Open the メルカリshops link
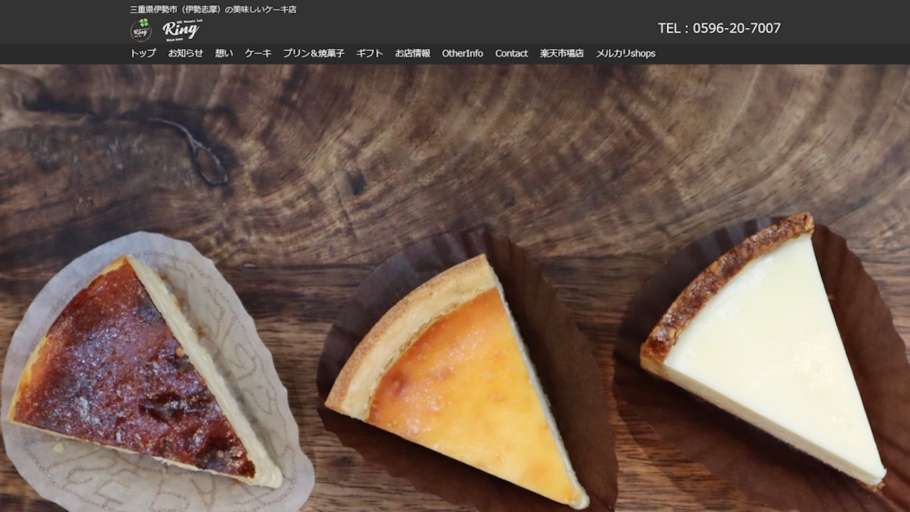The image size is (910, 512). tap(625, 53)
